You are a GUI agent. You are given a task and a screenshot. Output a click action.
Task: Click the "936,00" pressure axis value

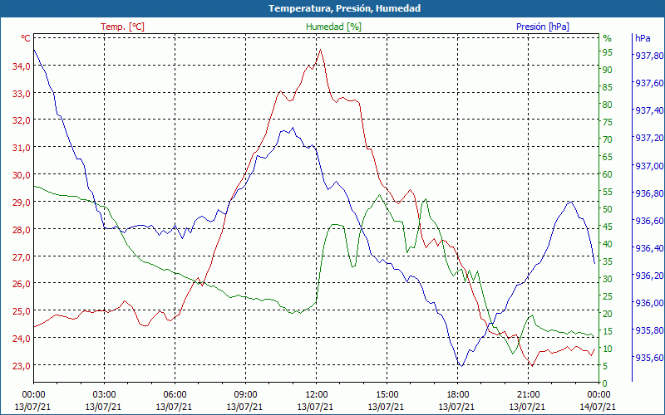pyautogui.click(x=649, y=303)
